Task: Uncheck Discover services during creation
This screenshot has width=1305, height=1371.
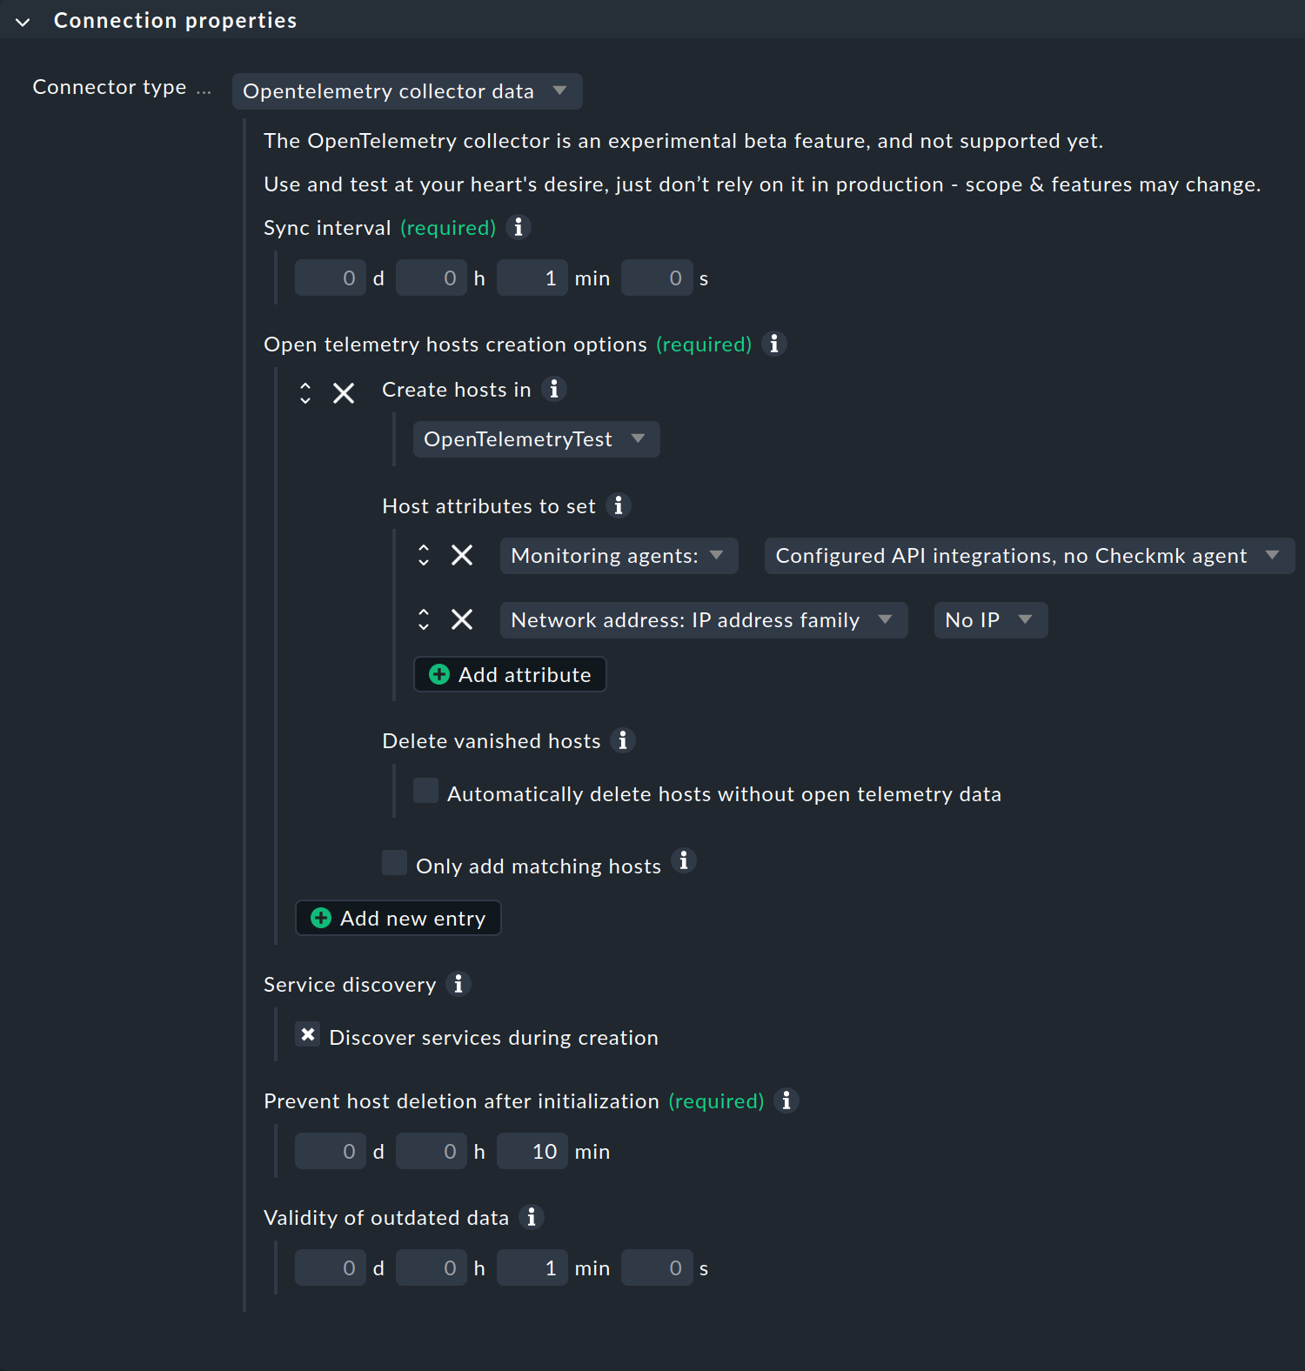Action: coord(308,1034)
